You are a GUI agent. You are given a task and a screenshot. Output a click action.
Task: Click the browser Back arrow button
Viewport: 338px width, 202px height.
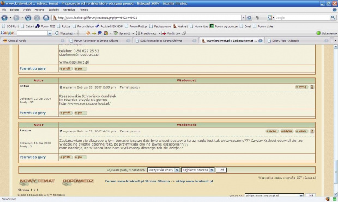click(x=4, y=18)
